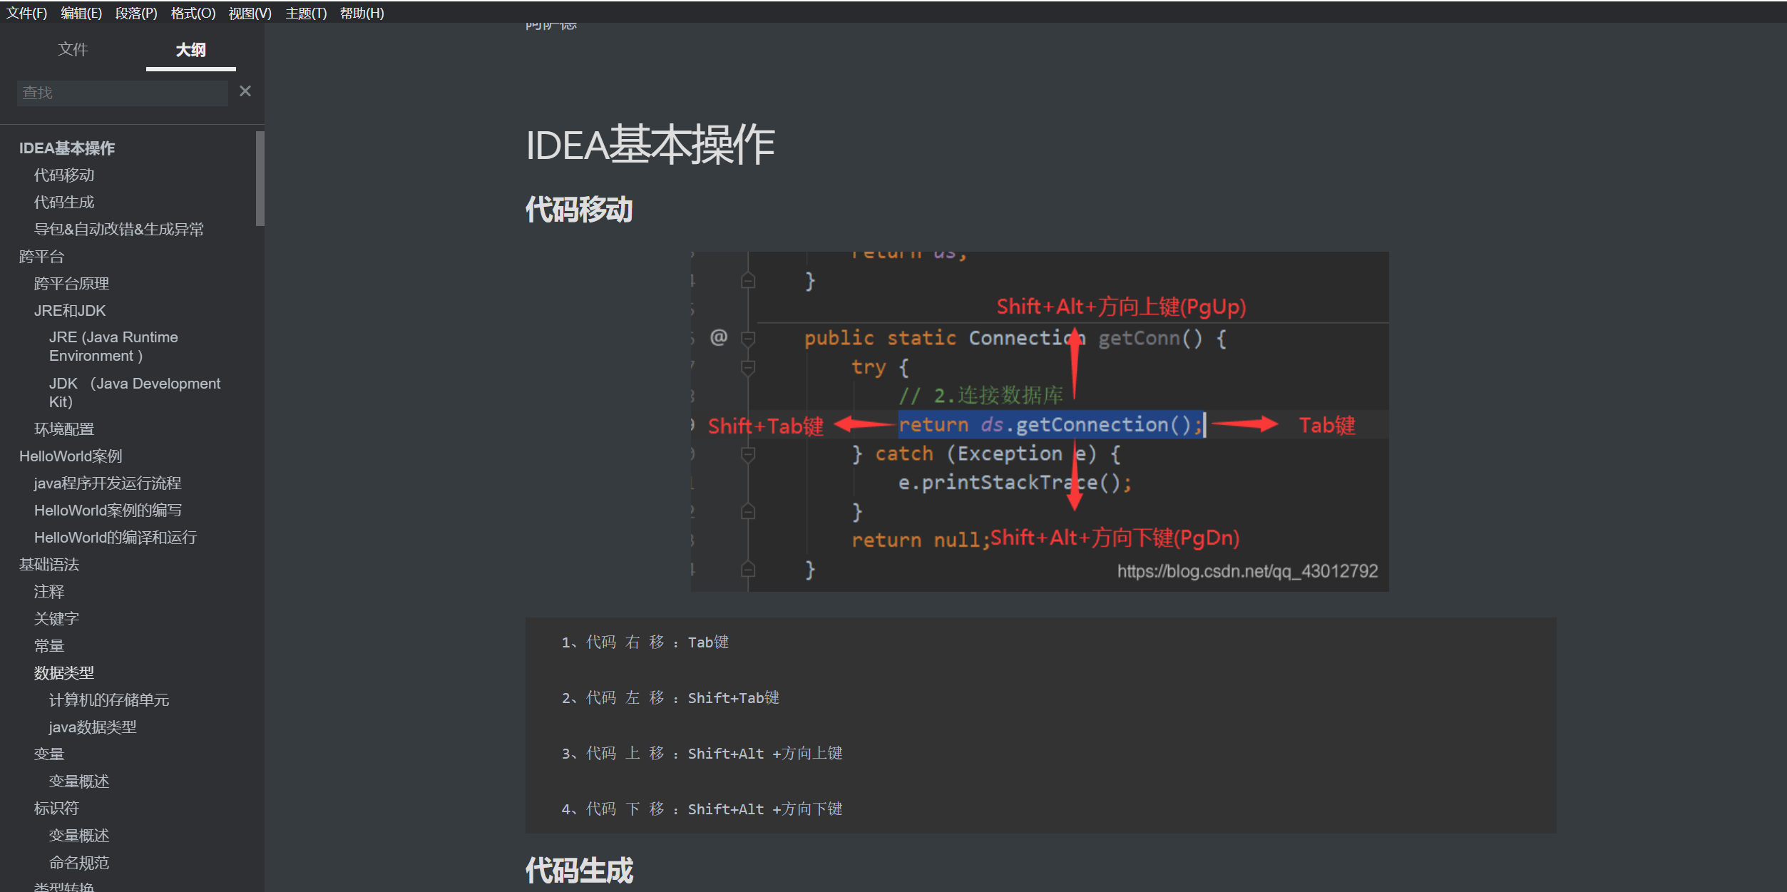Select 计算机的存储单元 outline item

[x=109, y=700]
